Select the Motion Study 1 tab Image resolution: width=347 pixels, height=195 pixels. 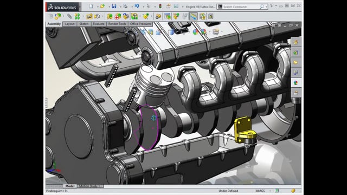(x=90, y=186)
